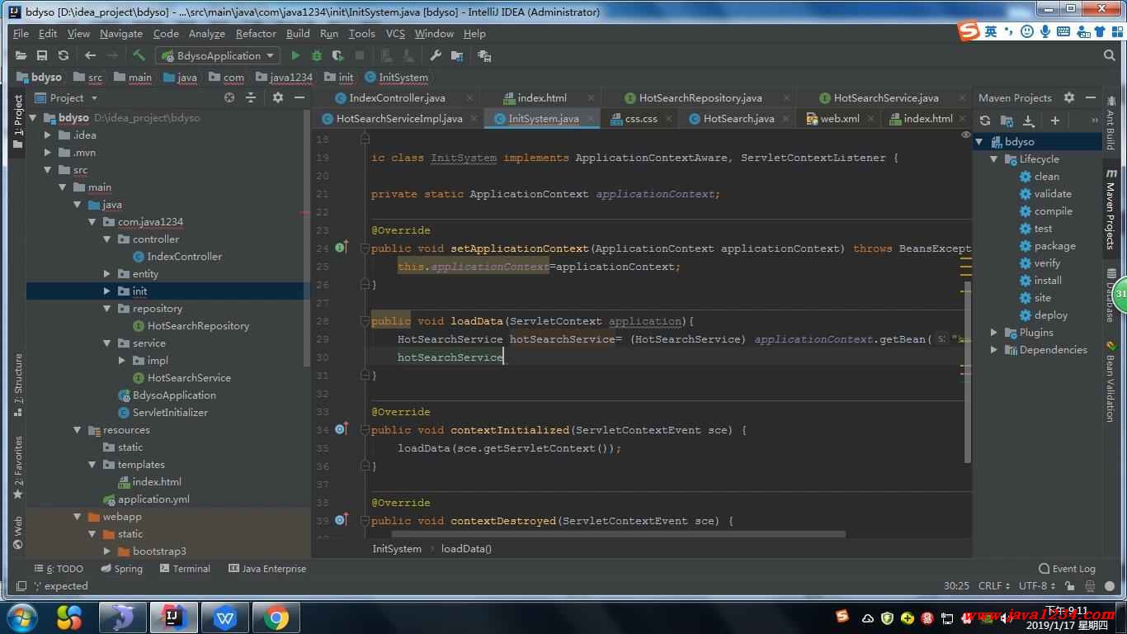Run BdysoApplication with the green play icon
This screenshot has height=634, width=1127.
pyautogui.click(x=295, y=55)
